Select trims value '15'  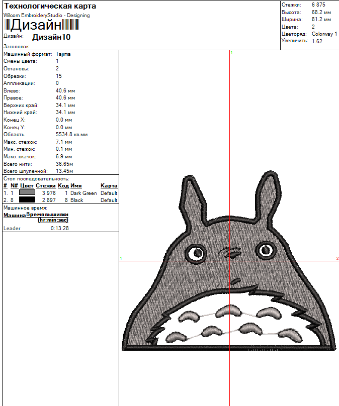click(59, 76)
